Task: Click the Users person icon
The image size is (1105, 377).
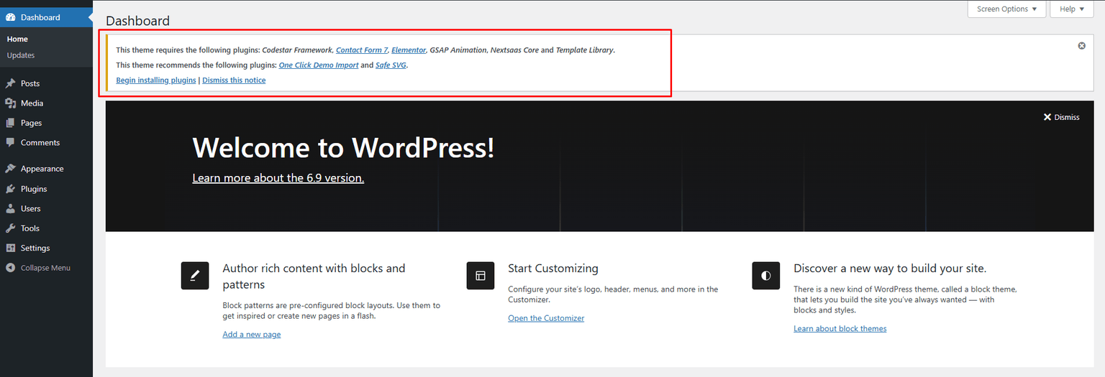Action: pos(10,209)
